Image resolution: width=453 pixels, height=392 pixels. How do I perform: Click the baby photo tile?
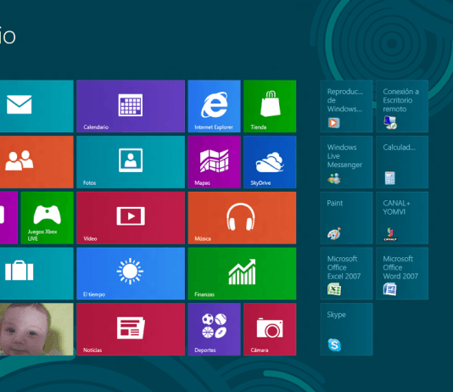pyautogui.click(x=36, y=329)
